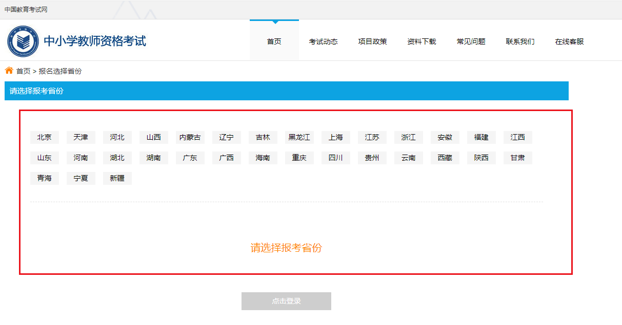Go to 项目政策 page

(372, 41)
